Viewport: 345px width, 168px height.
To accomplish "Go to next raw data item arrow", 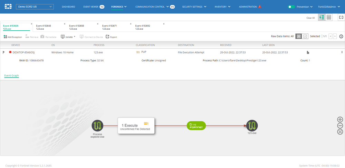I will [x=335, y=37].
